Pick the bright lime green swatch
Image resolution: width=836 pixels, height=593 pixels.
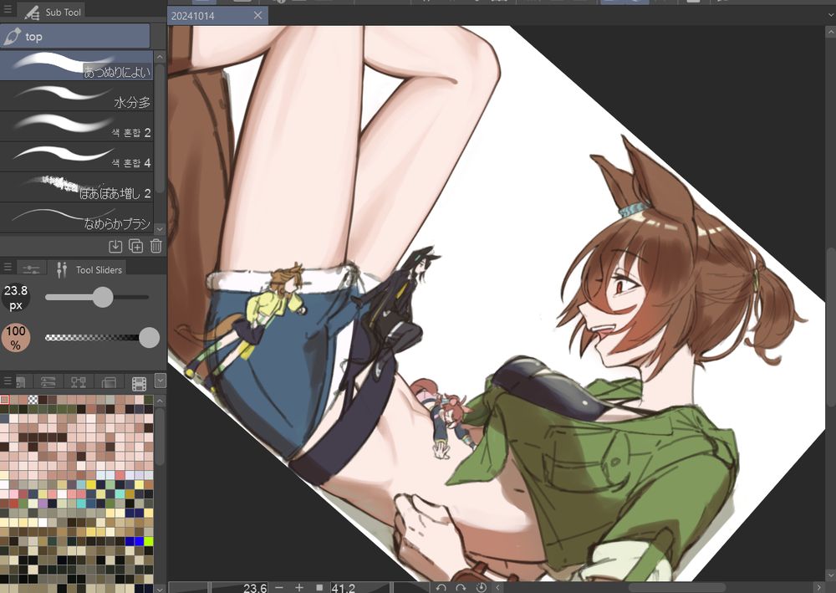[148, 541]
